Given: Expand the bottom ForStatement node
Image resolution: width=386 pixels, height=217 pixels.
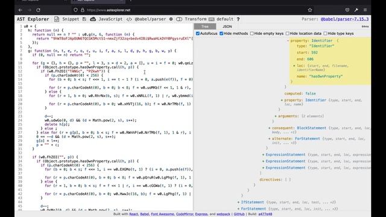Looking at the screenshot, I should tap(238, 209).
